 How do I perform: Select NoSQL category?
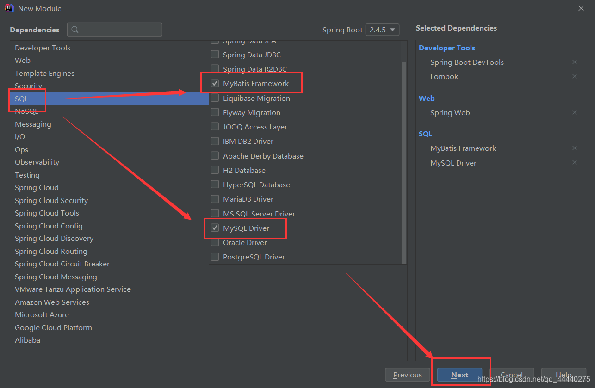click(x=109, y=111)
